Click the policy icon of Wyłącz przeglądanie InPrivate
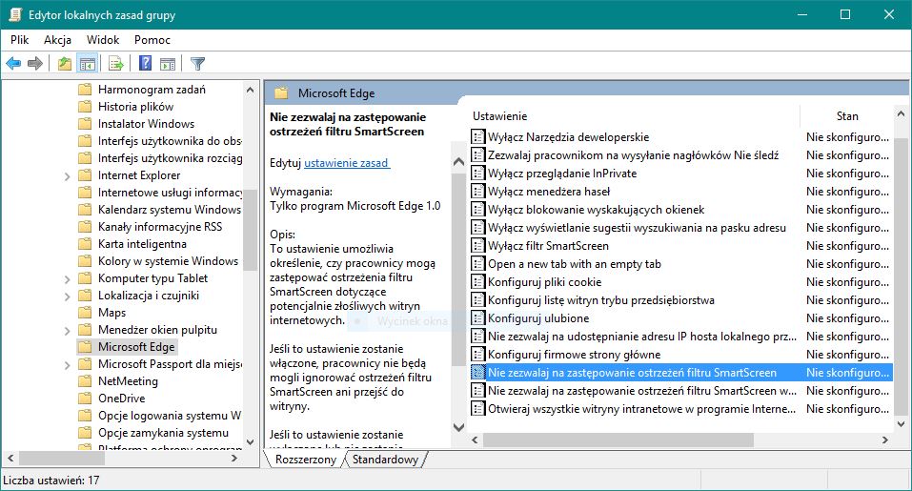This screenshot has width=912, height=491. pos(477,174)
